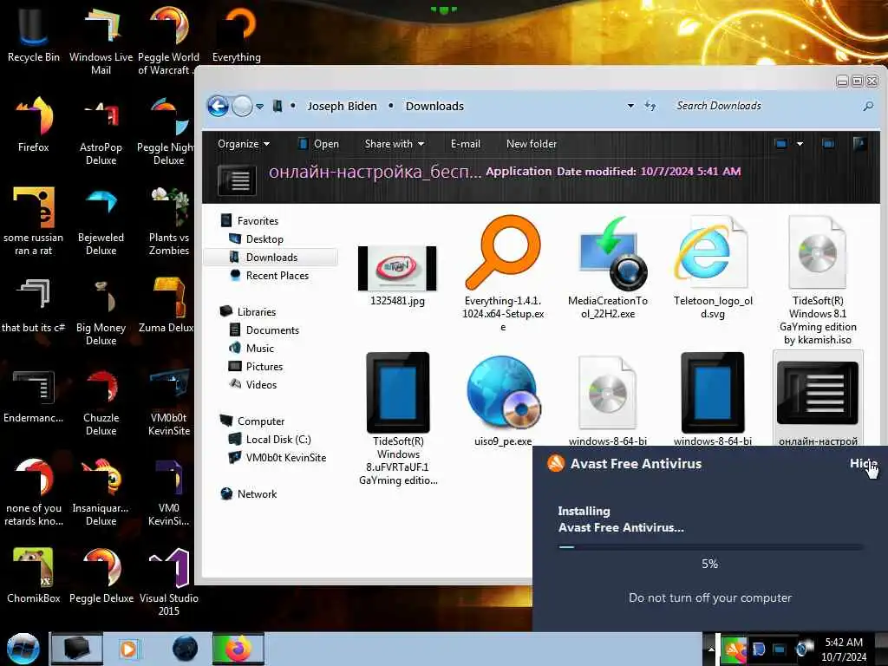This screenshot has height=666, width=888.
Task: Click the Avast installation progress bar
Action: tap(710, 547)
